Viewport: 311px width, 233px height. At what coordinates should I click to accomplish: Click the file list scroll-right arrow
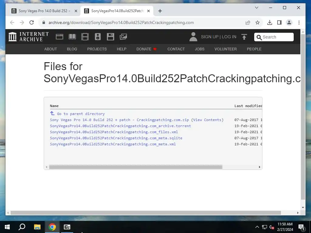pyautogui.click(x=259, y=167)
